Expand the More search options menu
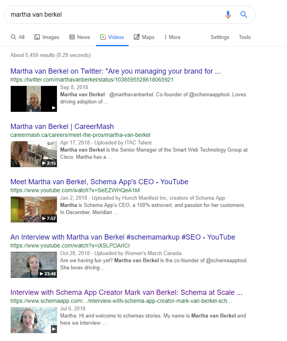 click(172, 37)
